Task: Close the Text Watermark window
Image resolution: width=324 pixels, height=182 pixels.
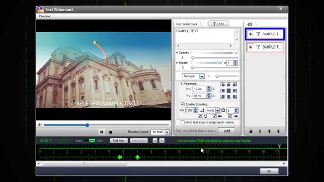Action: click(x=281, y=9)
